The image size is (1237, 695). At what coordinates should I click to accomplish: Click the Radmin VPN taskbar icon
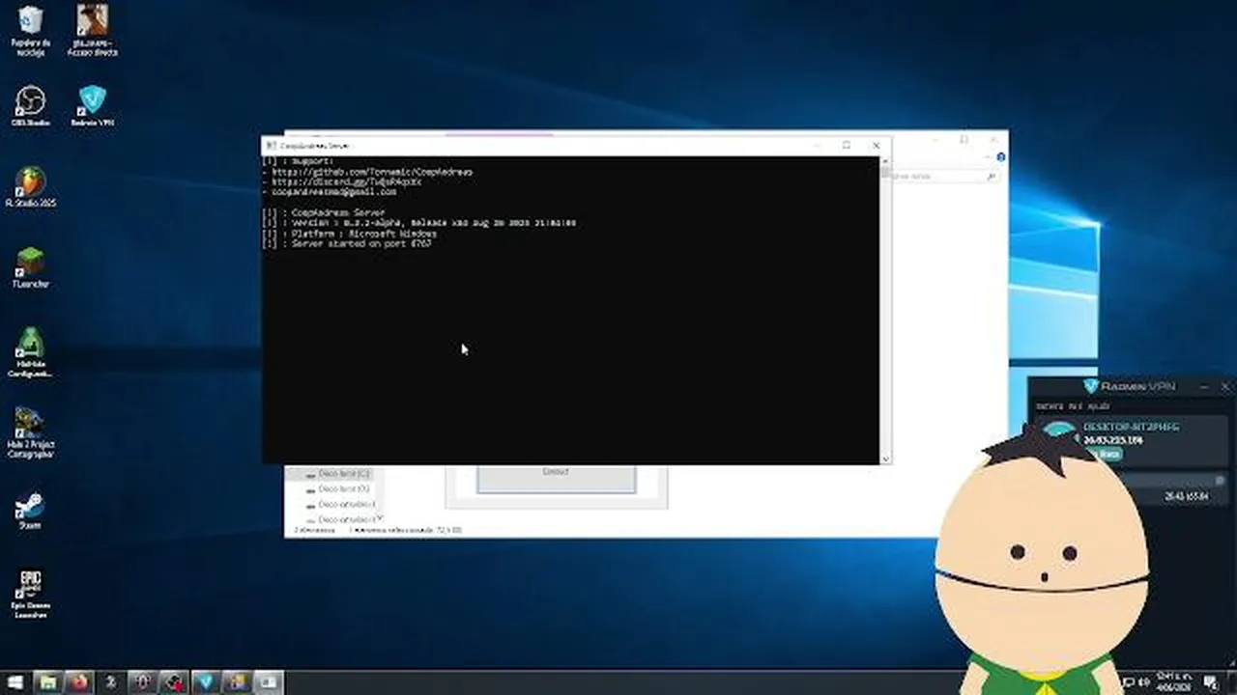click(x=205, y=682)
